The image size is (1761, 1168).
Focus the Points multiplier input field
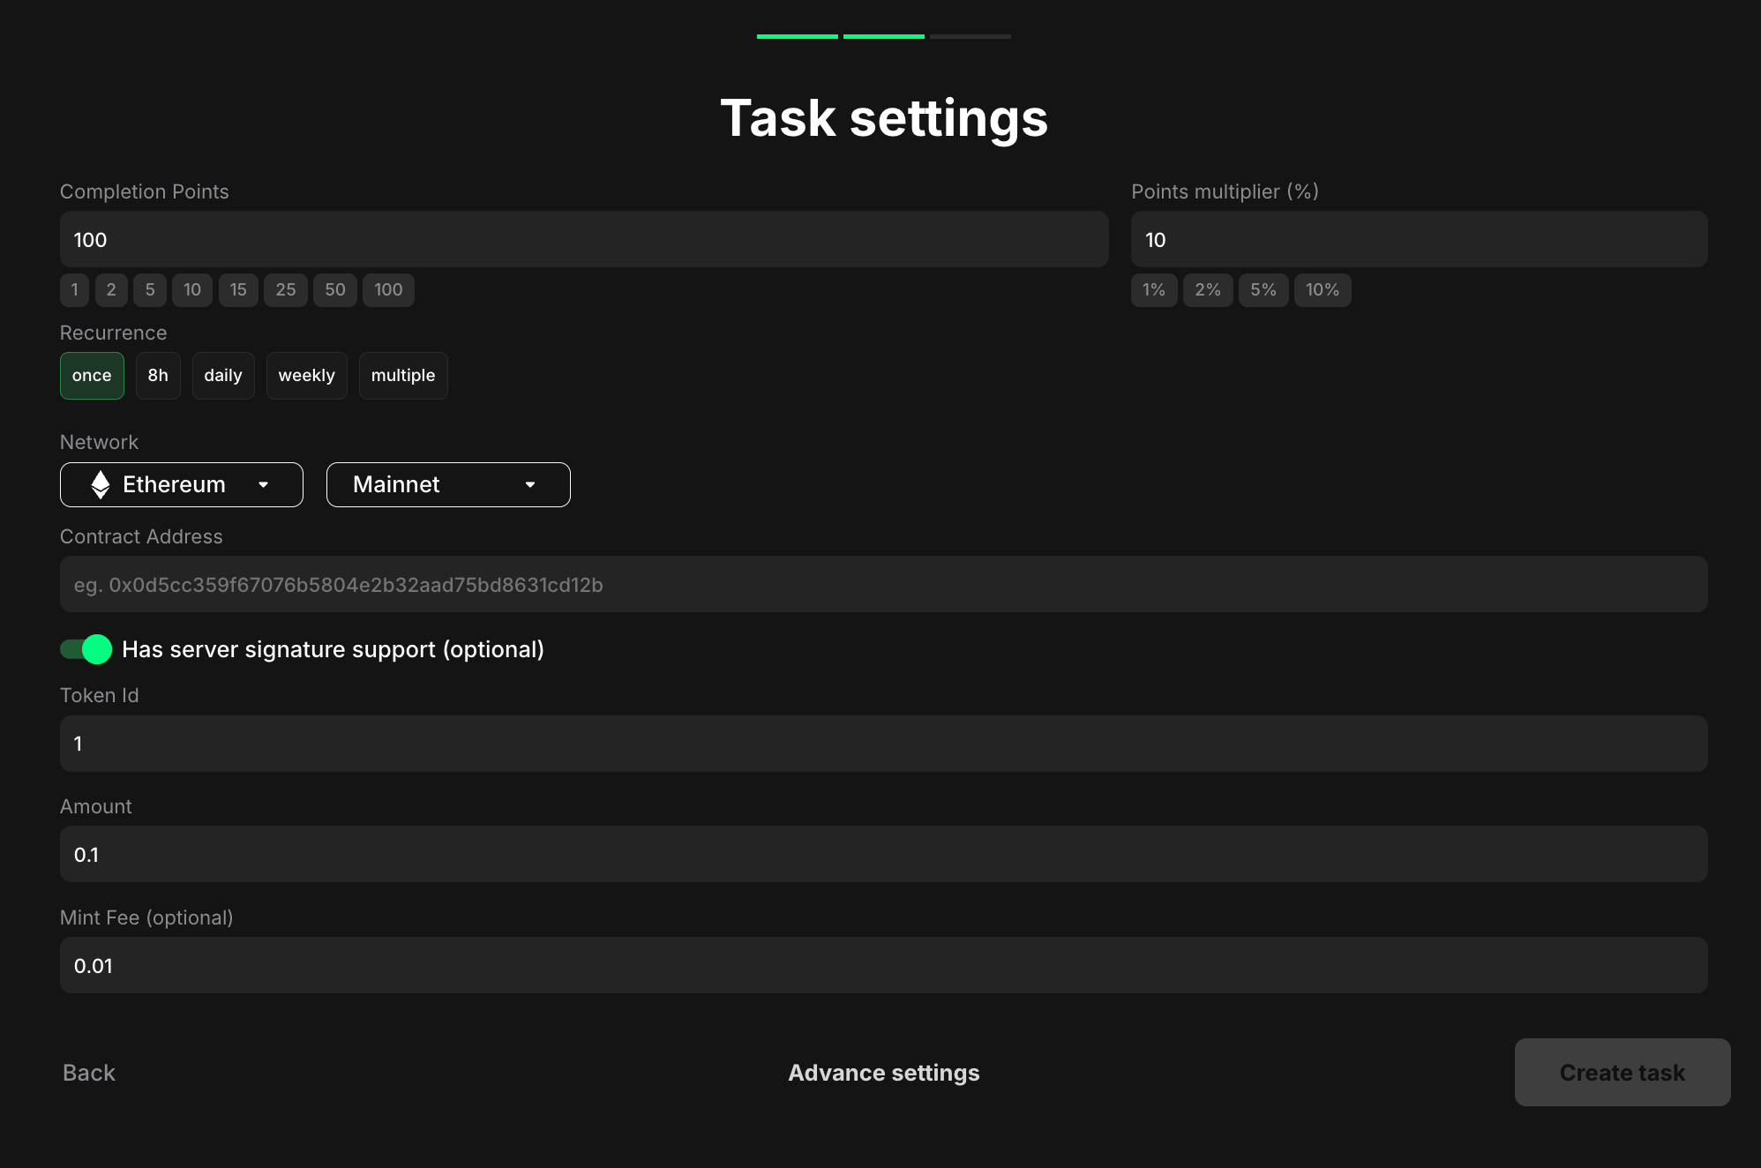pyautogui.click(x=1420, y=239)
